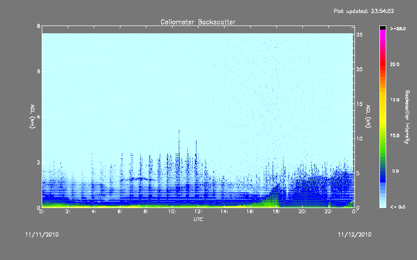Click the colorbar value label 20.0

[395, 64]
